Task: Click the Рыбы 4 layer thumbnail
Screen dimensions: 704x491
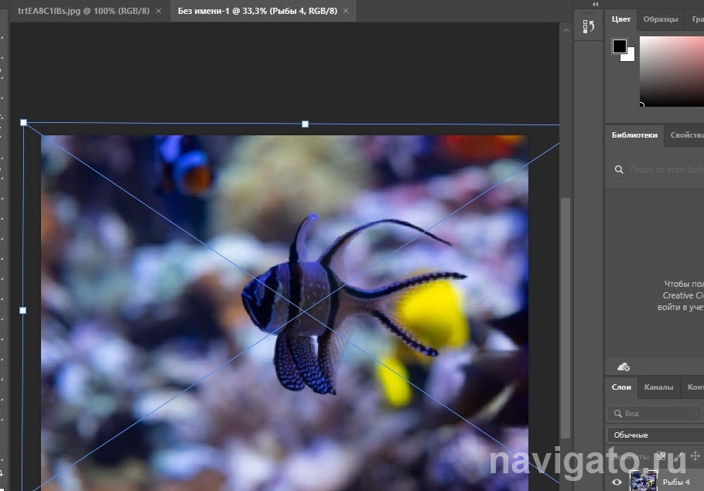Action: point(644,482)
